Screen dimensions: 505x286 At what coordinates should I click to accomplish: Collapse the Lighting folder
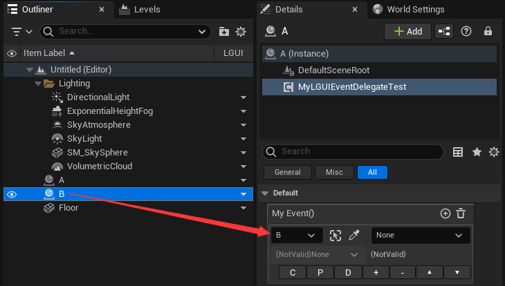[39, 84]
